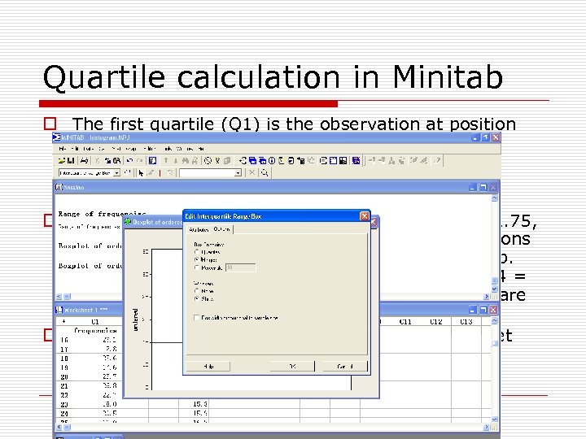Screen dimensions: 586x439
Task: Click the Worksheet horizontal scroll left arrow
Action: tap(59, 427)
